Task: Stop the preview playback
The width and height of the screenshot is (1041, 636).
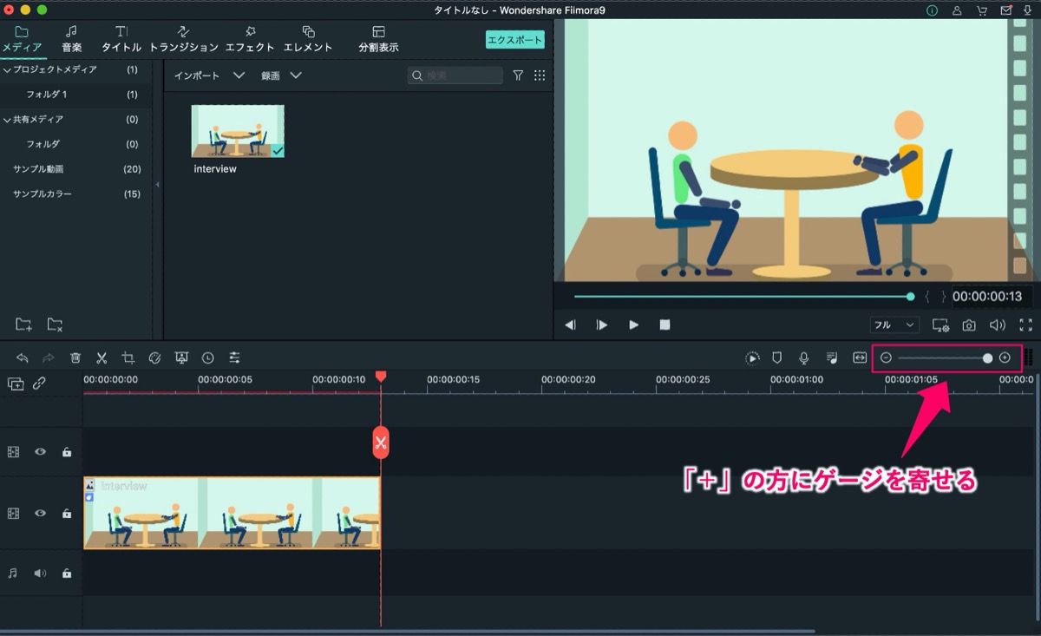Action: 665,325
